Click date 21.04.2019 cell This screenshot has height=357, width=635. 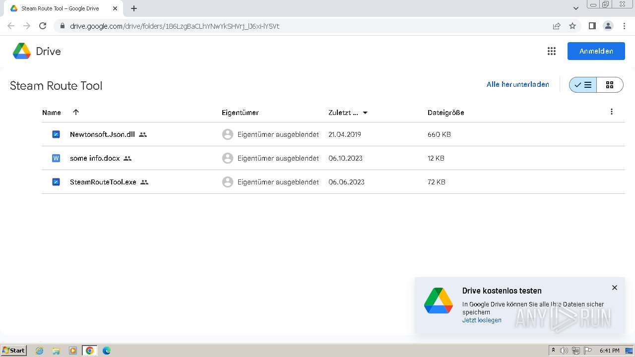coord(345,134)
